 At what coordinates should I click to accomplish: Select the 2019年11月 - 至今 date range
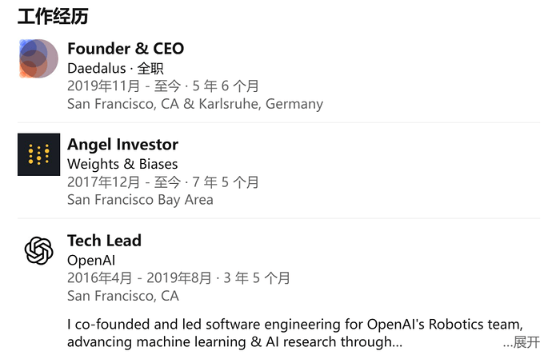[124, 86]
